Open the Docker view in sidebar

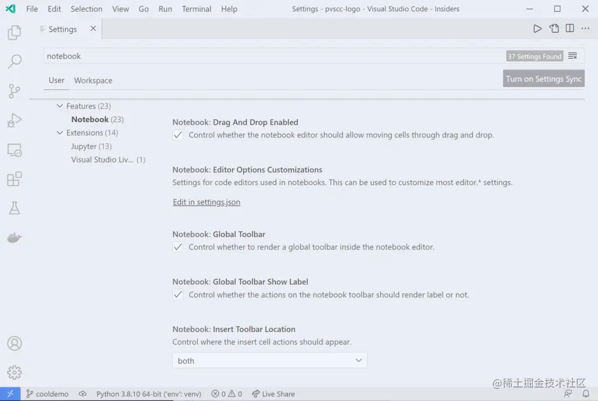pyautogui.click(x=14, y=237)
